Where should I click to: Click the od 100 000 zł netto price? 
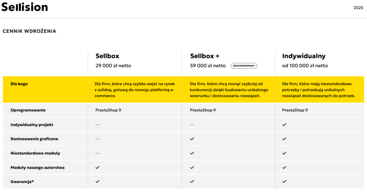point(305,66)
